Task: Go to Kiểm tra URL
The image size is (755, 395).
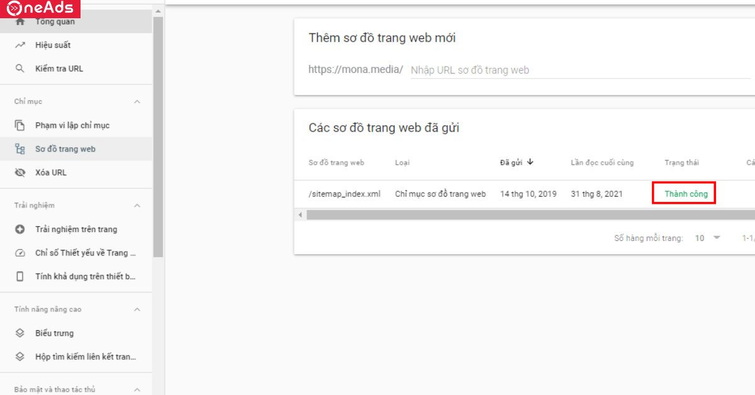Action: coord(76,69)
